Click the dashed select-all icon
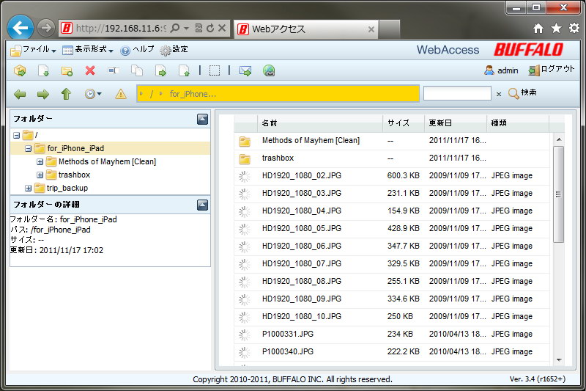The width and height of the screenshot is (586, 391). click(215, 70)
